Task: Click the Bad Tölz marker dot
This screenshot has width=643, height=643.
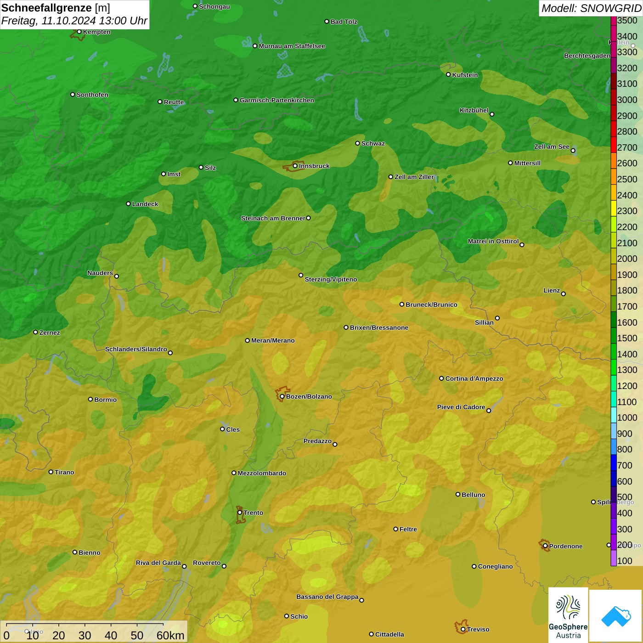Action: (327, 22)
